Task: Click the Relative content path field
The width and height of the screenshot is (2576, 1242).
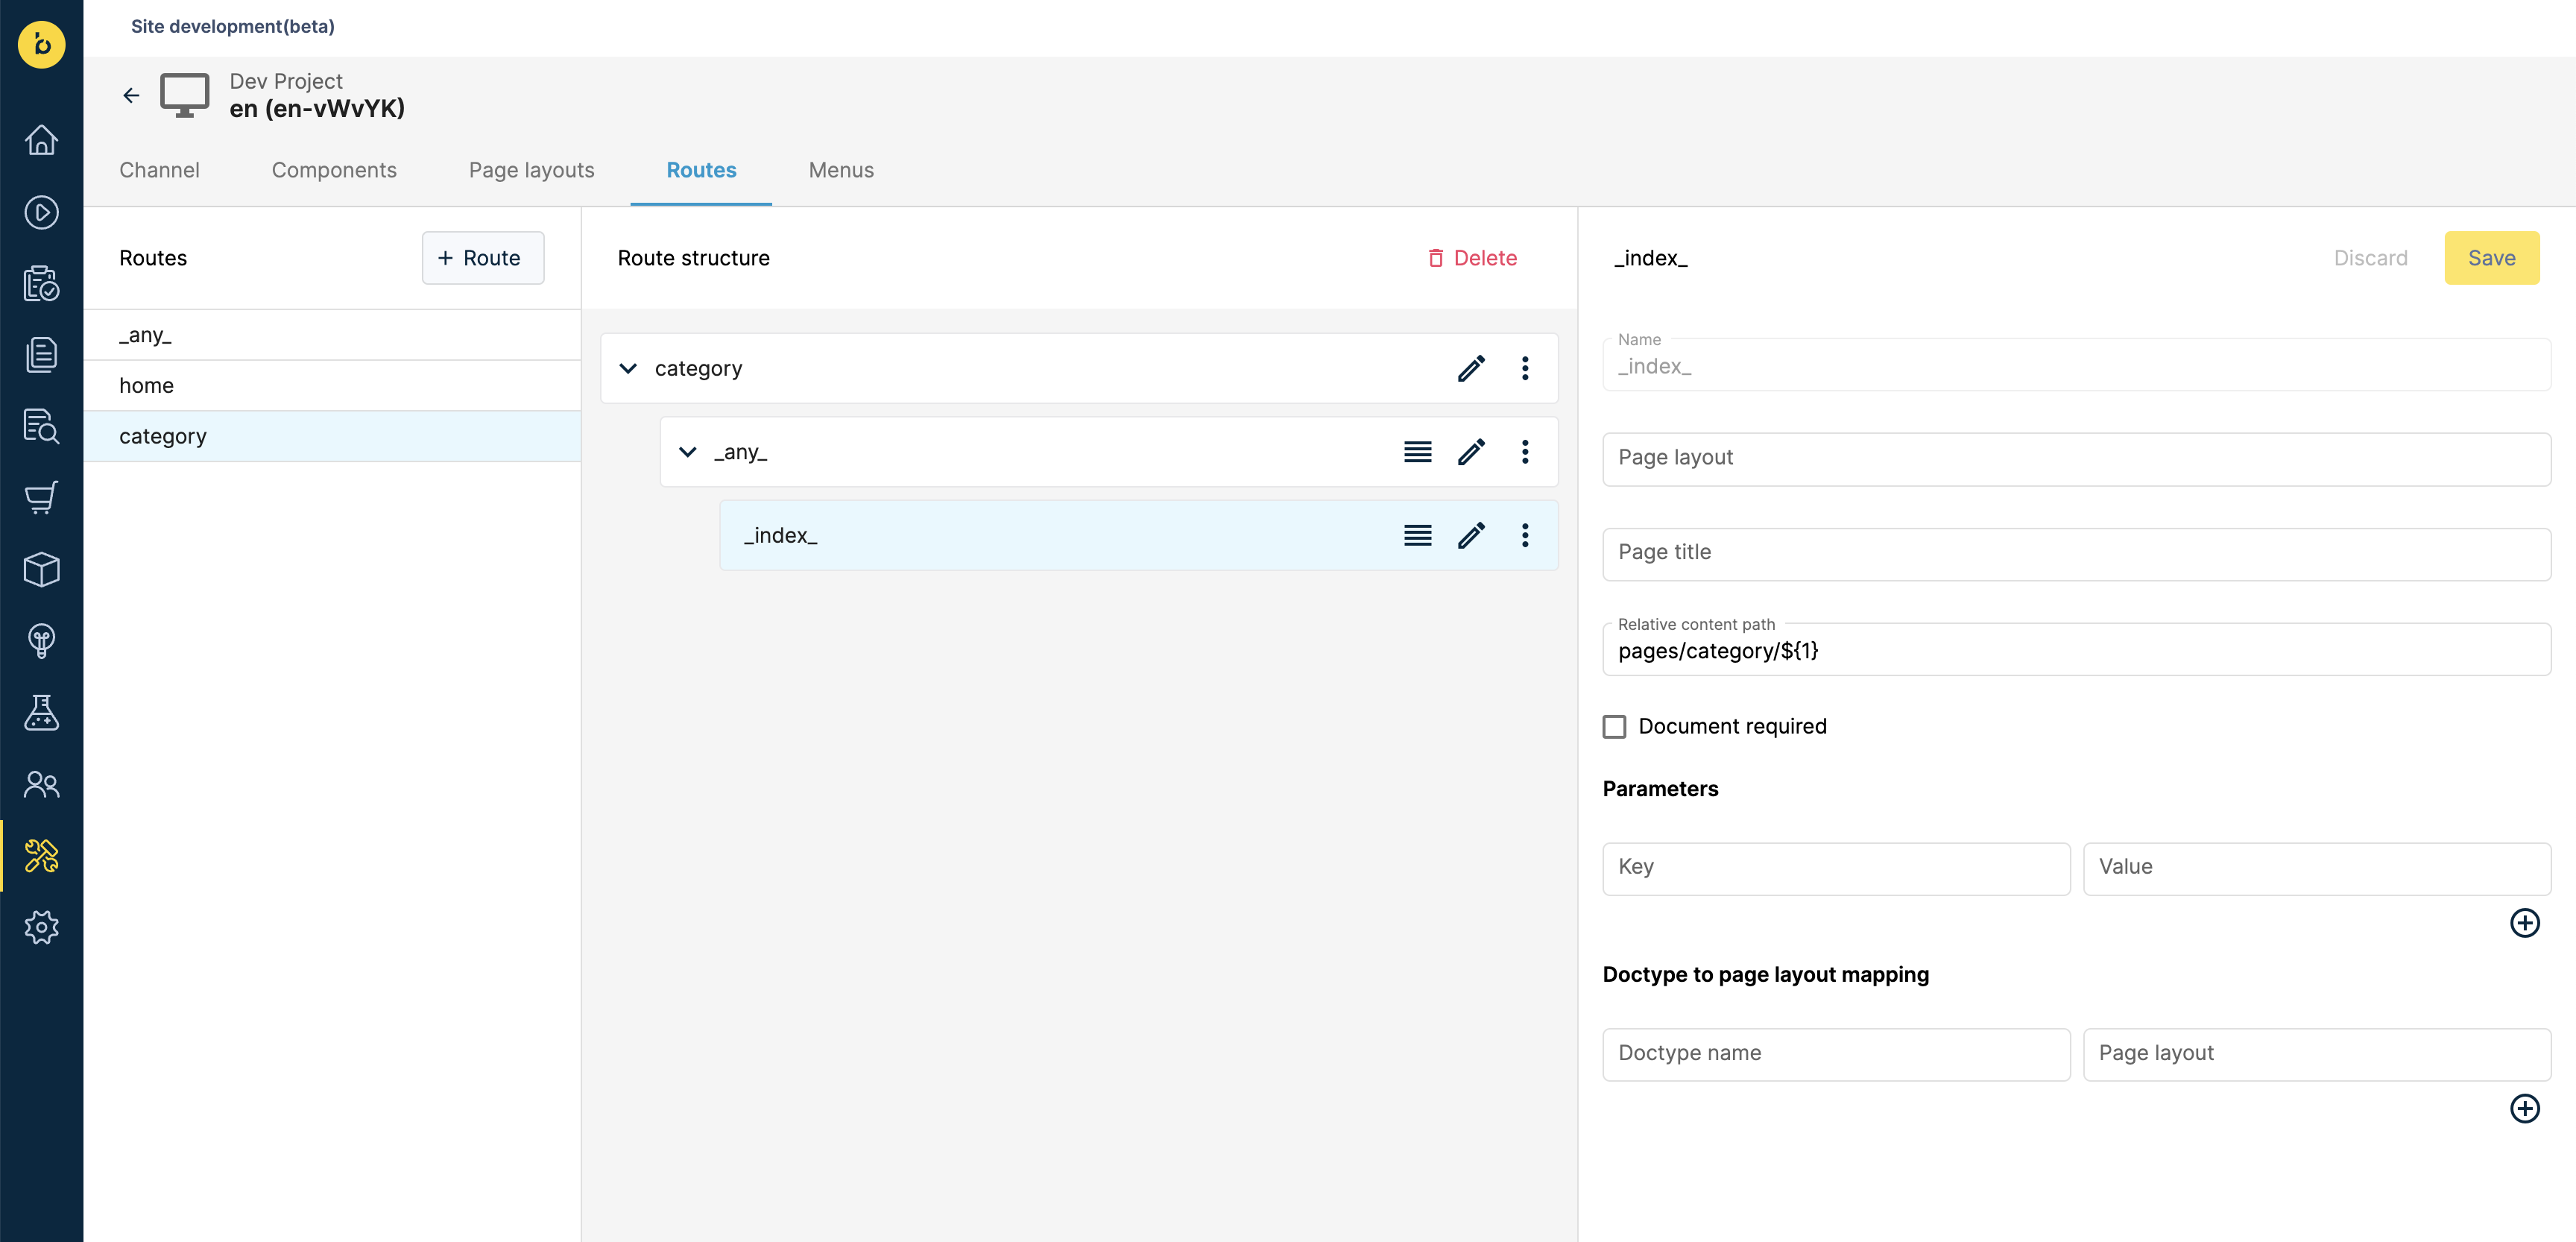Action: tap(2076, 650)
